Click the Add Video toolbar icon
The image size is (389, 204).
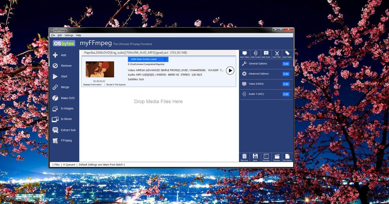pos(244,53)
